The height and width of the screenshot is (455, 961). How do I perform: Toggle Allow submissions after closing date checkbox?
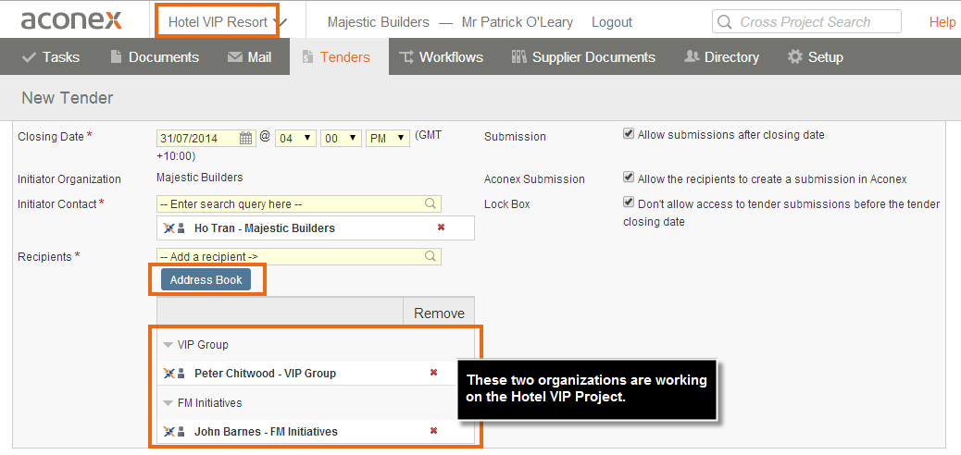(x=629, y=133)
